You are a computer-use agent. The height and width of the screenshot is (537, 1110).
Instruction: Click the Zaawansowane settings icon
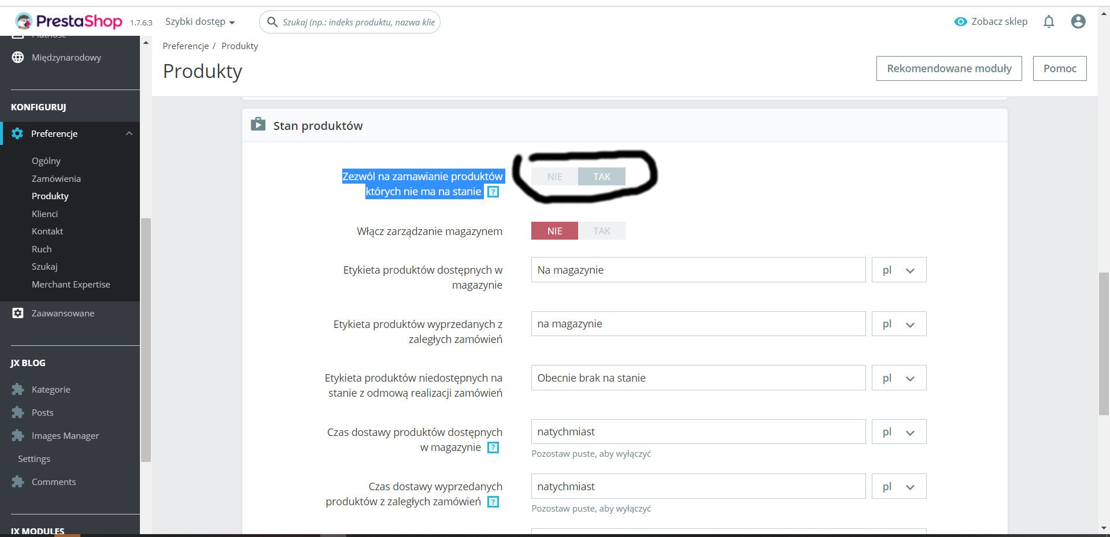pyautogui.click(x=18, y=313)
